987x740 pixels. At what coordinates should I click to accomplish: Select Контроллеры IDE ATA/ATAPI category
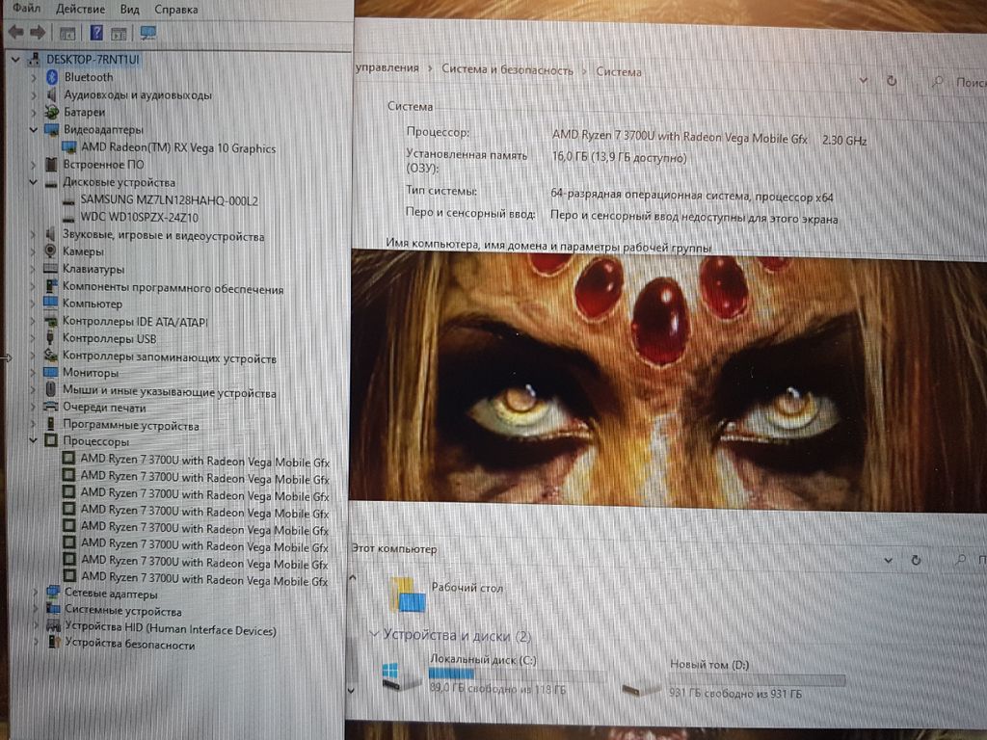[135, 322]
